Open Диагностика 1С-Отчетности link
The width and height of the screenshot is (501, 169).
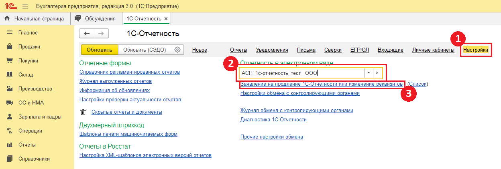pos(273,120)
